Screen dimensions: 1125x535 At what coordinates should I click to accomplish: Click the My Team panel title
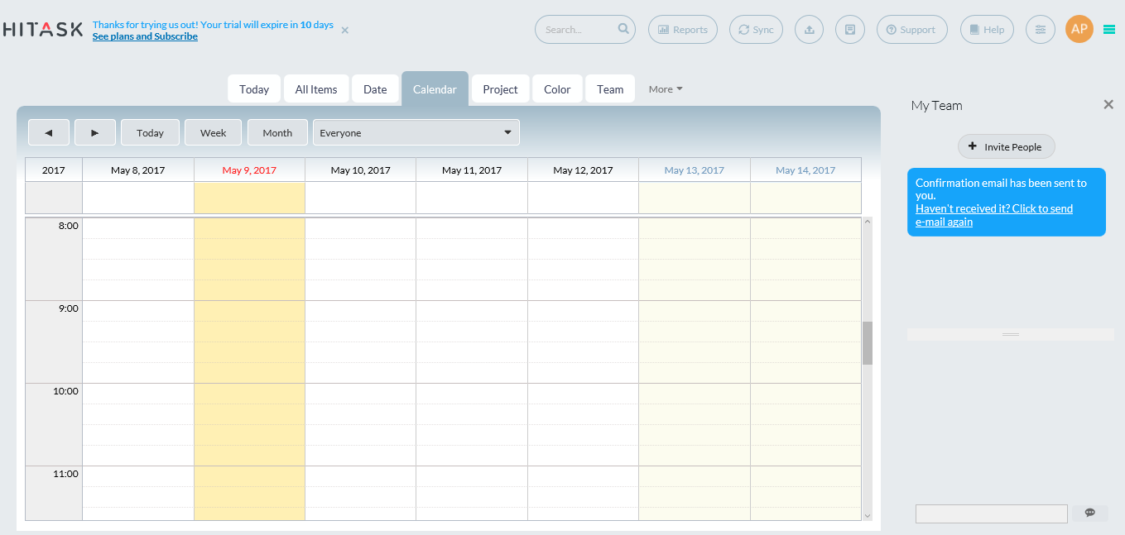coord(937,106)
